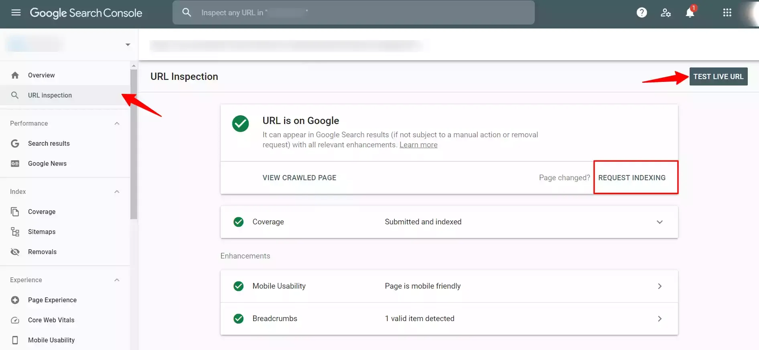
Task: Open Google apps grid icon
Action: 727,12
